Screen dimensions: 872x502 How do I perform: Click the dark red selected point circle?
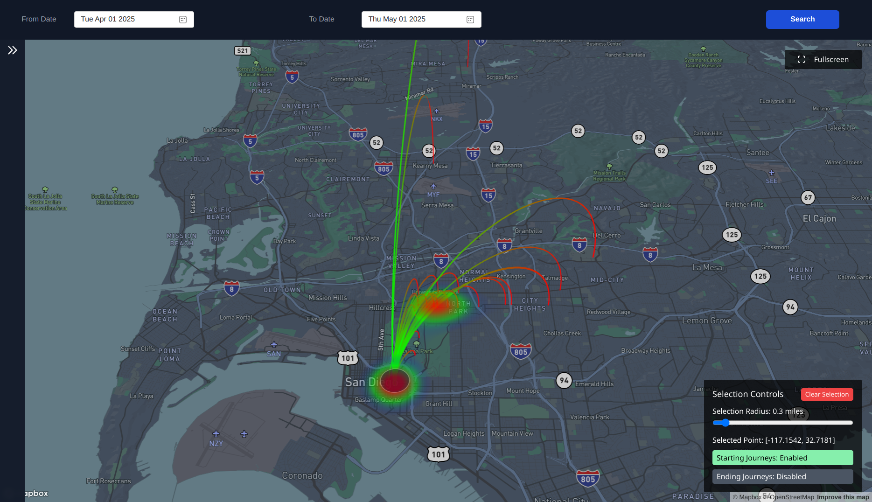[395, 381]
